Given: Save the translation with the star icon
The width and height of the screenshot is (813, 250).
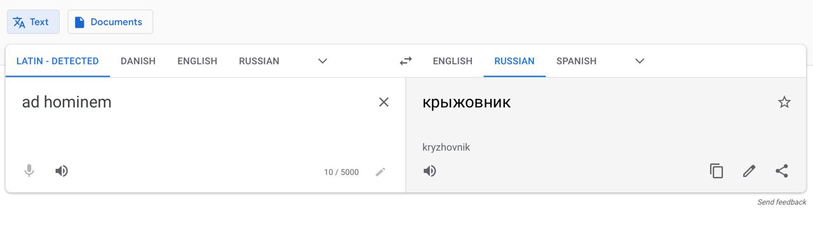Looking at the screenshot, I should point(784,102).
